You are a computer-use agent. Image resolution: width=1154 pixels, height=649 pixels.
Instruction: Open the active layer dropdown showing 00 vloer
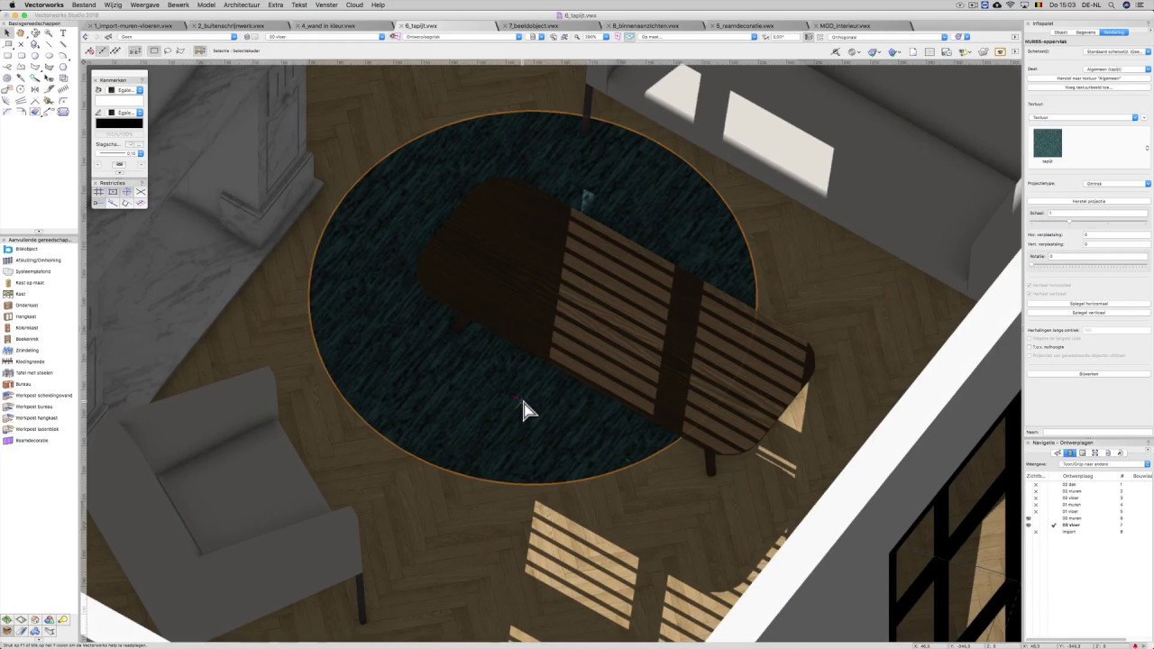tap(325, 37)
